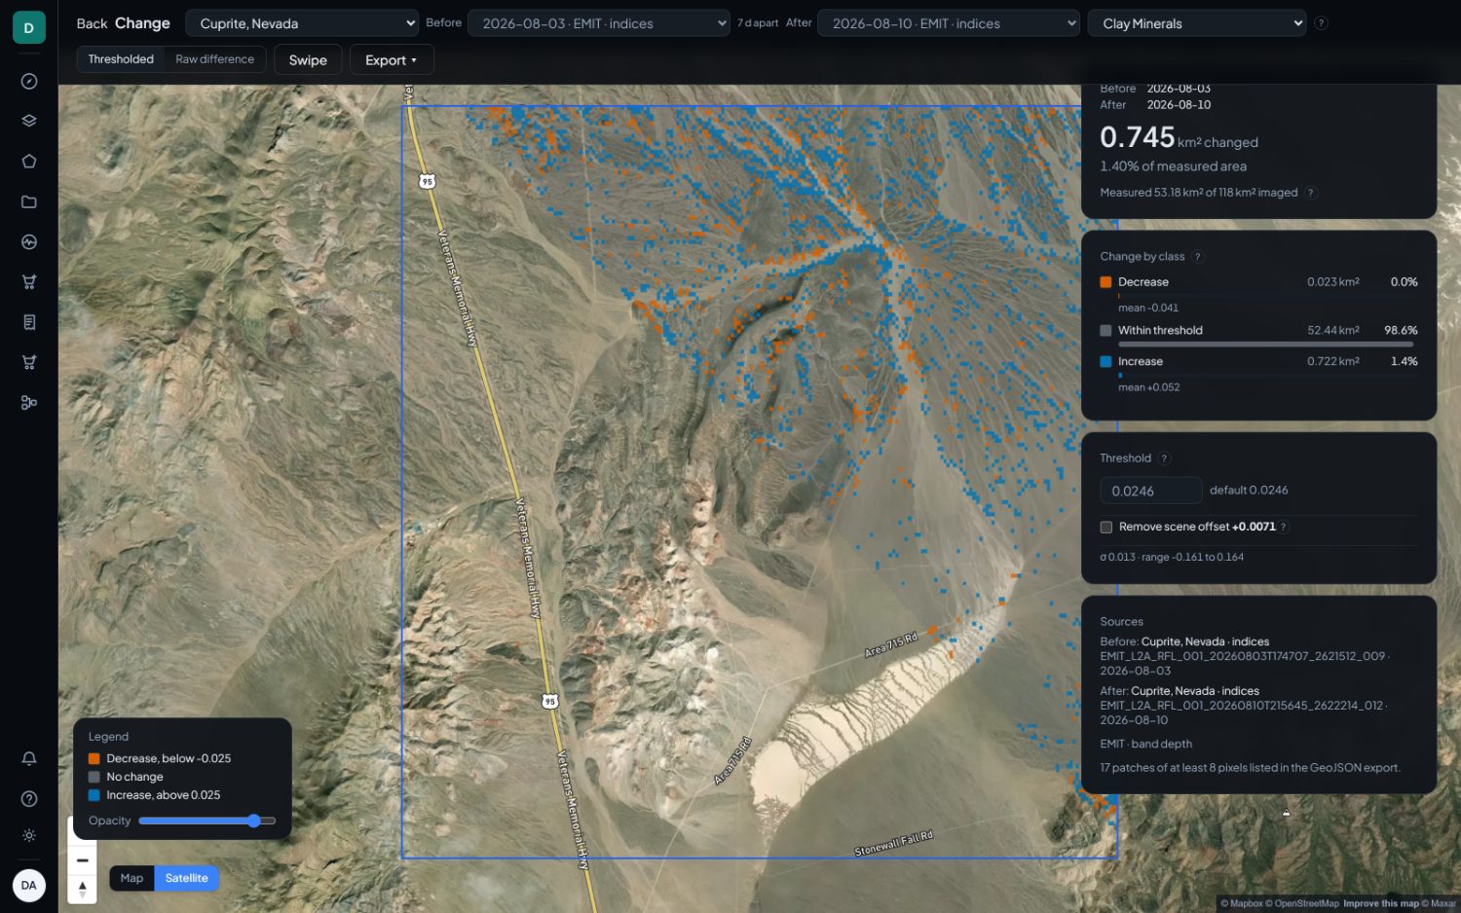This screenshot has width=1461, height=913.
Task: Open the pulse activity icon in sidebar
Action: pyautogui.click(x=29, y=242)
